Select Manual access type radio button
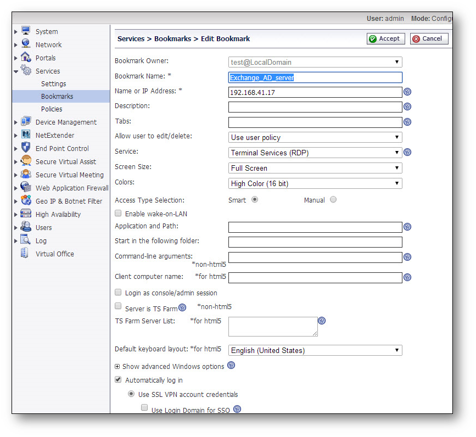The height and width of the screenshot is (437, 476). [x=333, y=200]
